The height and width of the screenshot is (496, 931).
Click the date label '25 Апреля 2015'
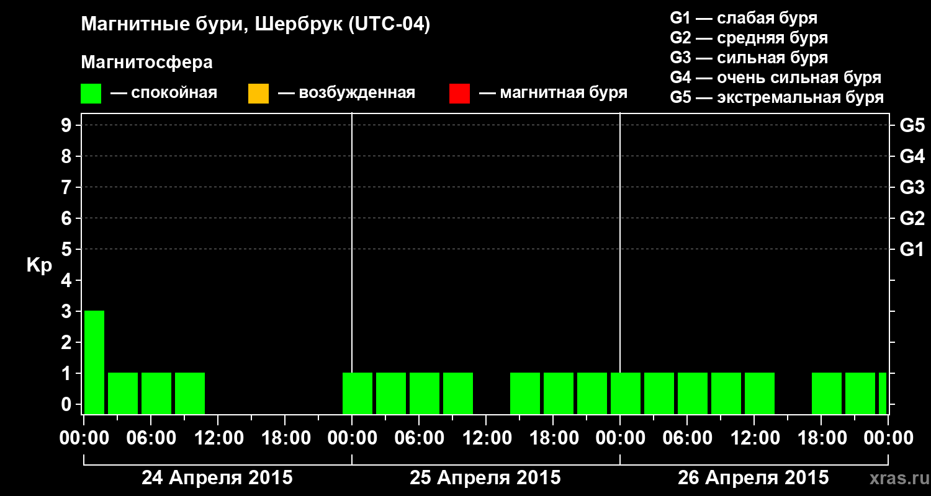(x=485, y=478)
